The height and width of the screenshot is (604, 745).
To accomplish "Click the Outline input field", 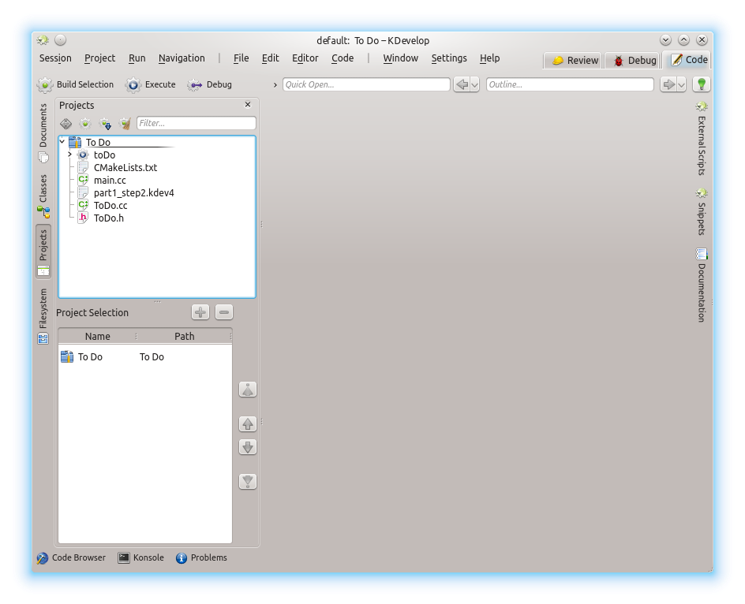I will 570,84.
